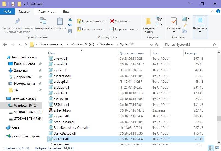Open the recent locations dropdown arrow
221x151 pixels.
tap(19, 45)
